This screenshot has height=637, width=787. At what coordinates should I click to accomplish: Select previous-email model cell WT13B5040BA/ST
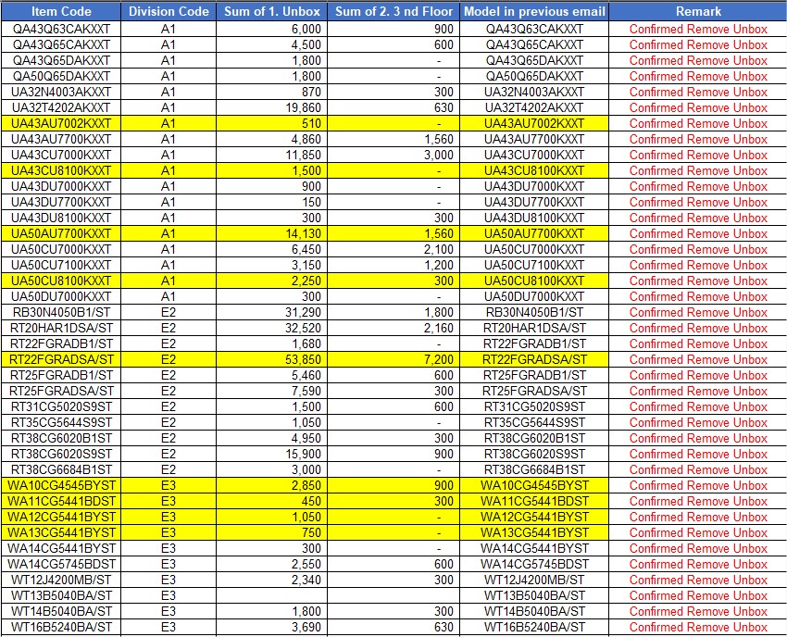tap(534, 595)
